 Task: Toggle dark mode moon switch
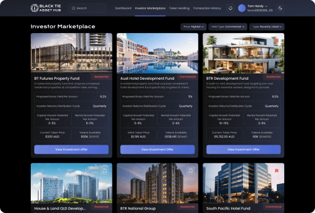(280, 8)
